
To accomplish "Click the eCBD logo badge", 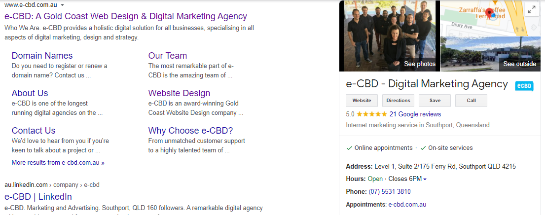I will pos(524,86).
